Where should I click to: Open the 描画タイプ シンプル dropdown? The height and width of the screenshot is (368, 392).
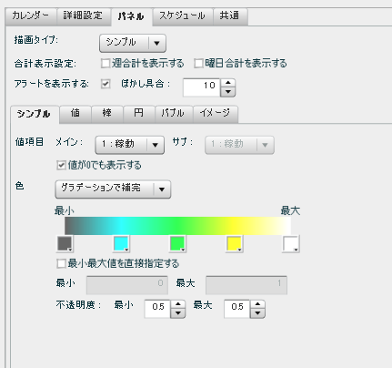(133, 43)
